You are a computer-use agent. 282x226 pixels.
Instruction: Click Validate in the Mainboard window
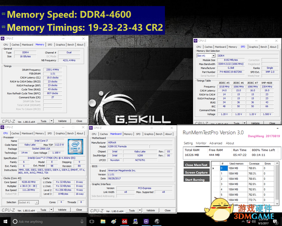click(x=151, y=210)
